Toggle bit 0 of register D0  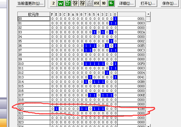(115, 19)
